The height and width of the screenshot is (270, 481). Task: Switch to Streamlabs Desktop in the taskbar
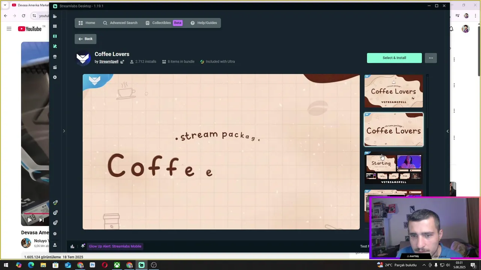[x=142, y=265]
